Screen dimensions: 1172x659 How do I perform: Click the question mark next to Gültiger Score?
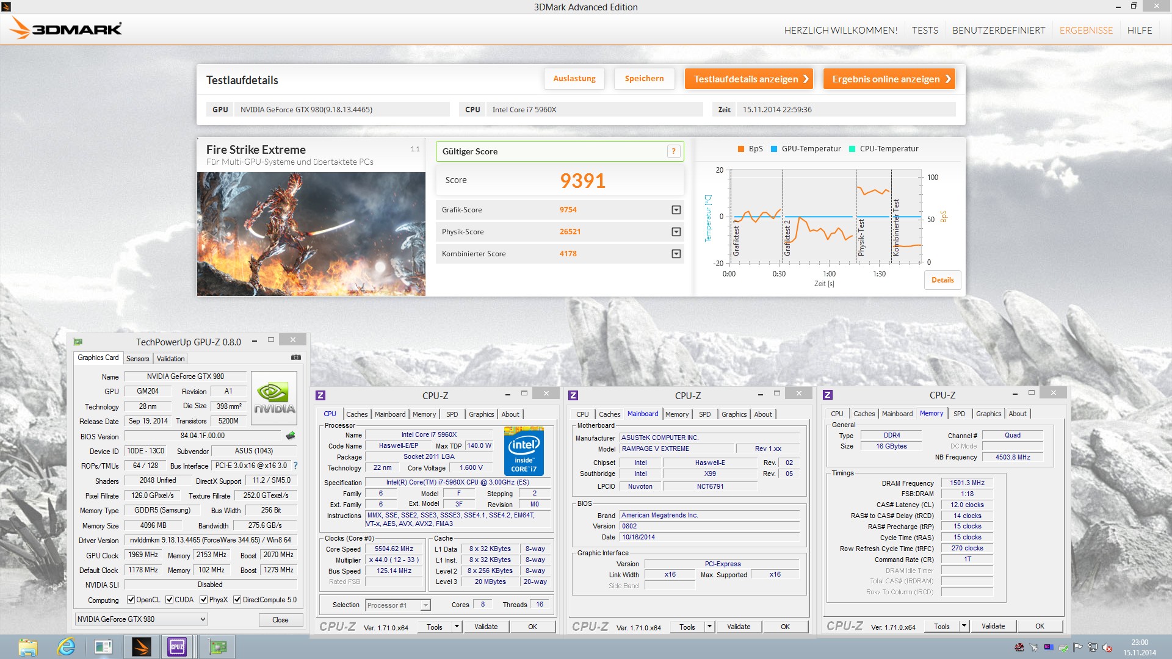click(x=673, y=151)
